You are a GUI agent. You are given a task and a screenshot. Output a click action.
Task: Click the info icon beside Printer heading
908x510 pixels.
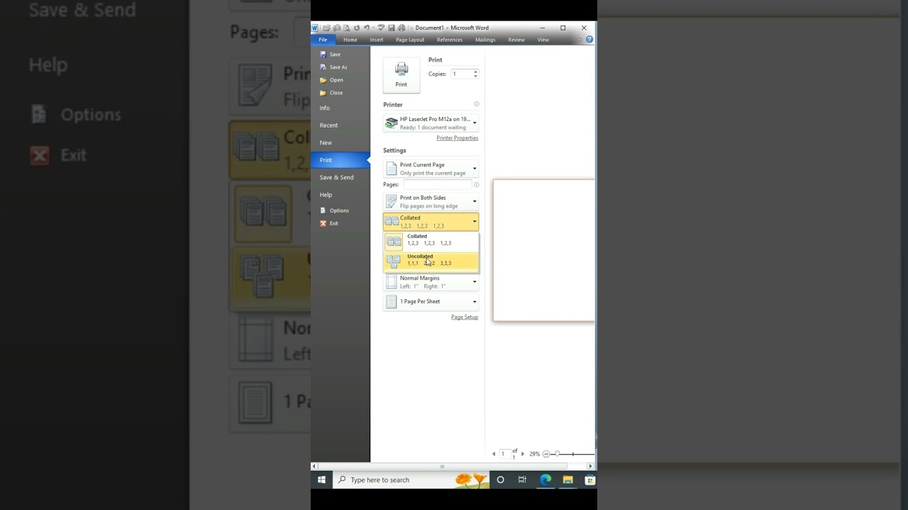pyautogui.click(x=476, y=104)
